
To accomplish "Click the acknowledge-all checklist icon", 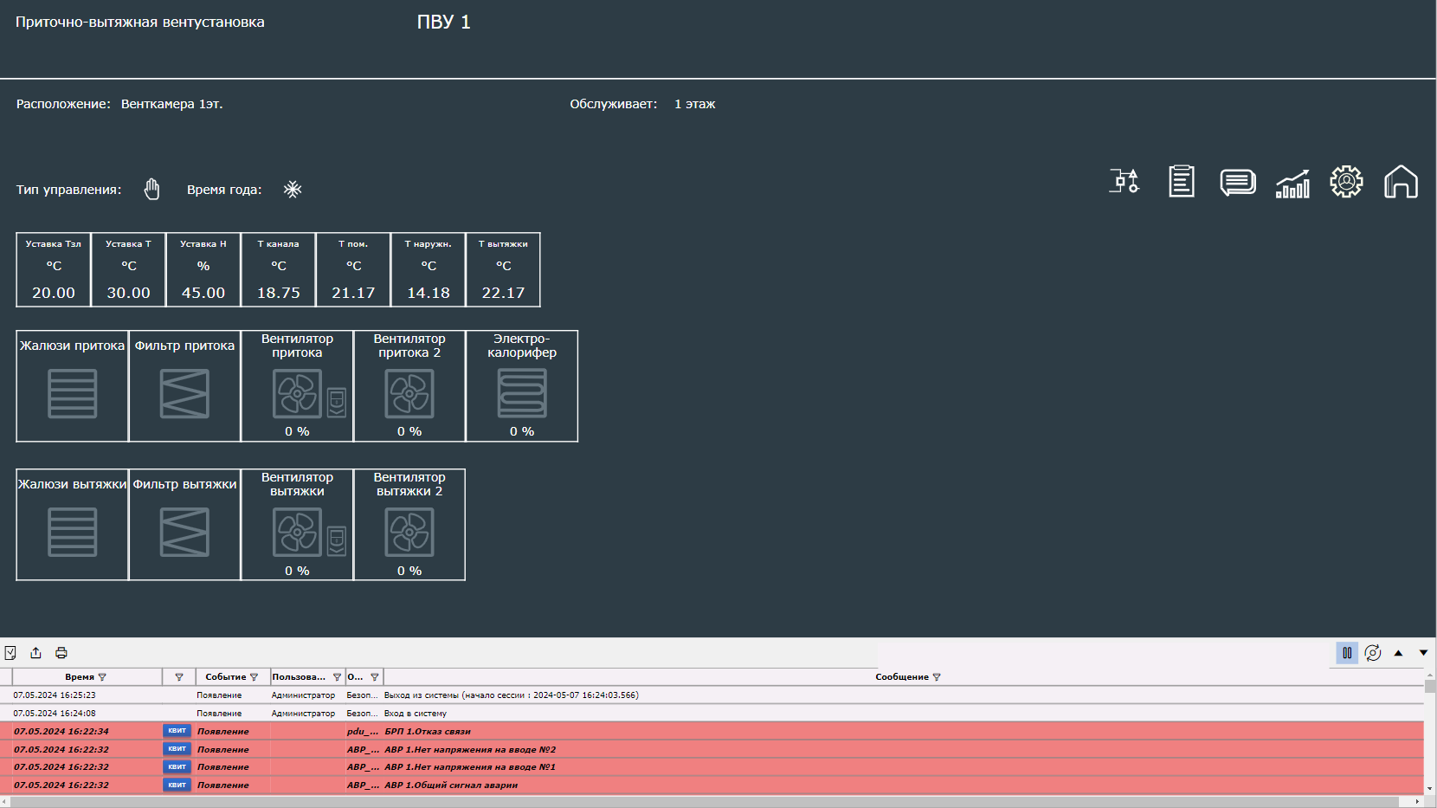I will coord(10,653).
